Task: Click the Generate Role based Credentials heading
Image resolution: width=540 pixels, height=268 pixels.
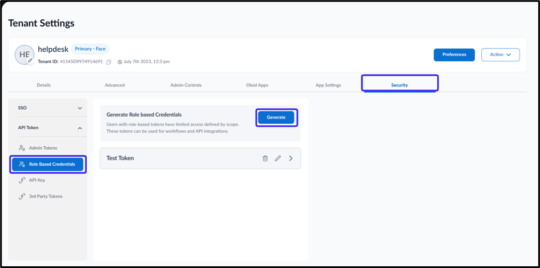Action: [x=144, y=114]
